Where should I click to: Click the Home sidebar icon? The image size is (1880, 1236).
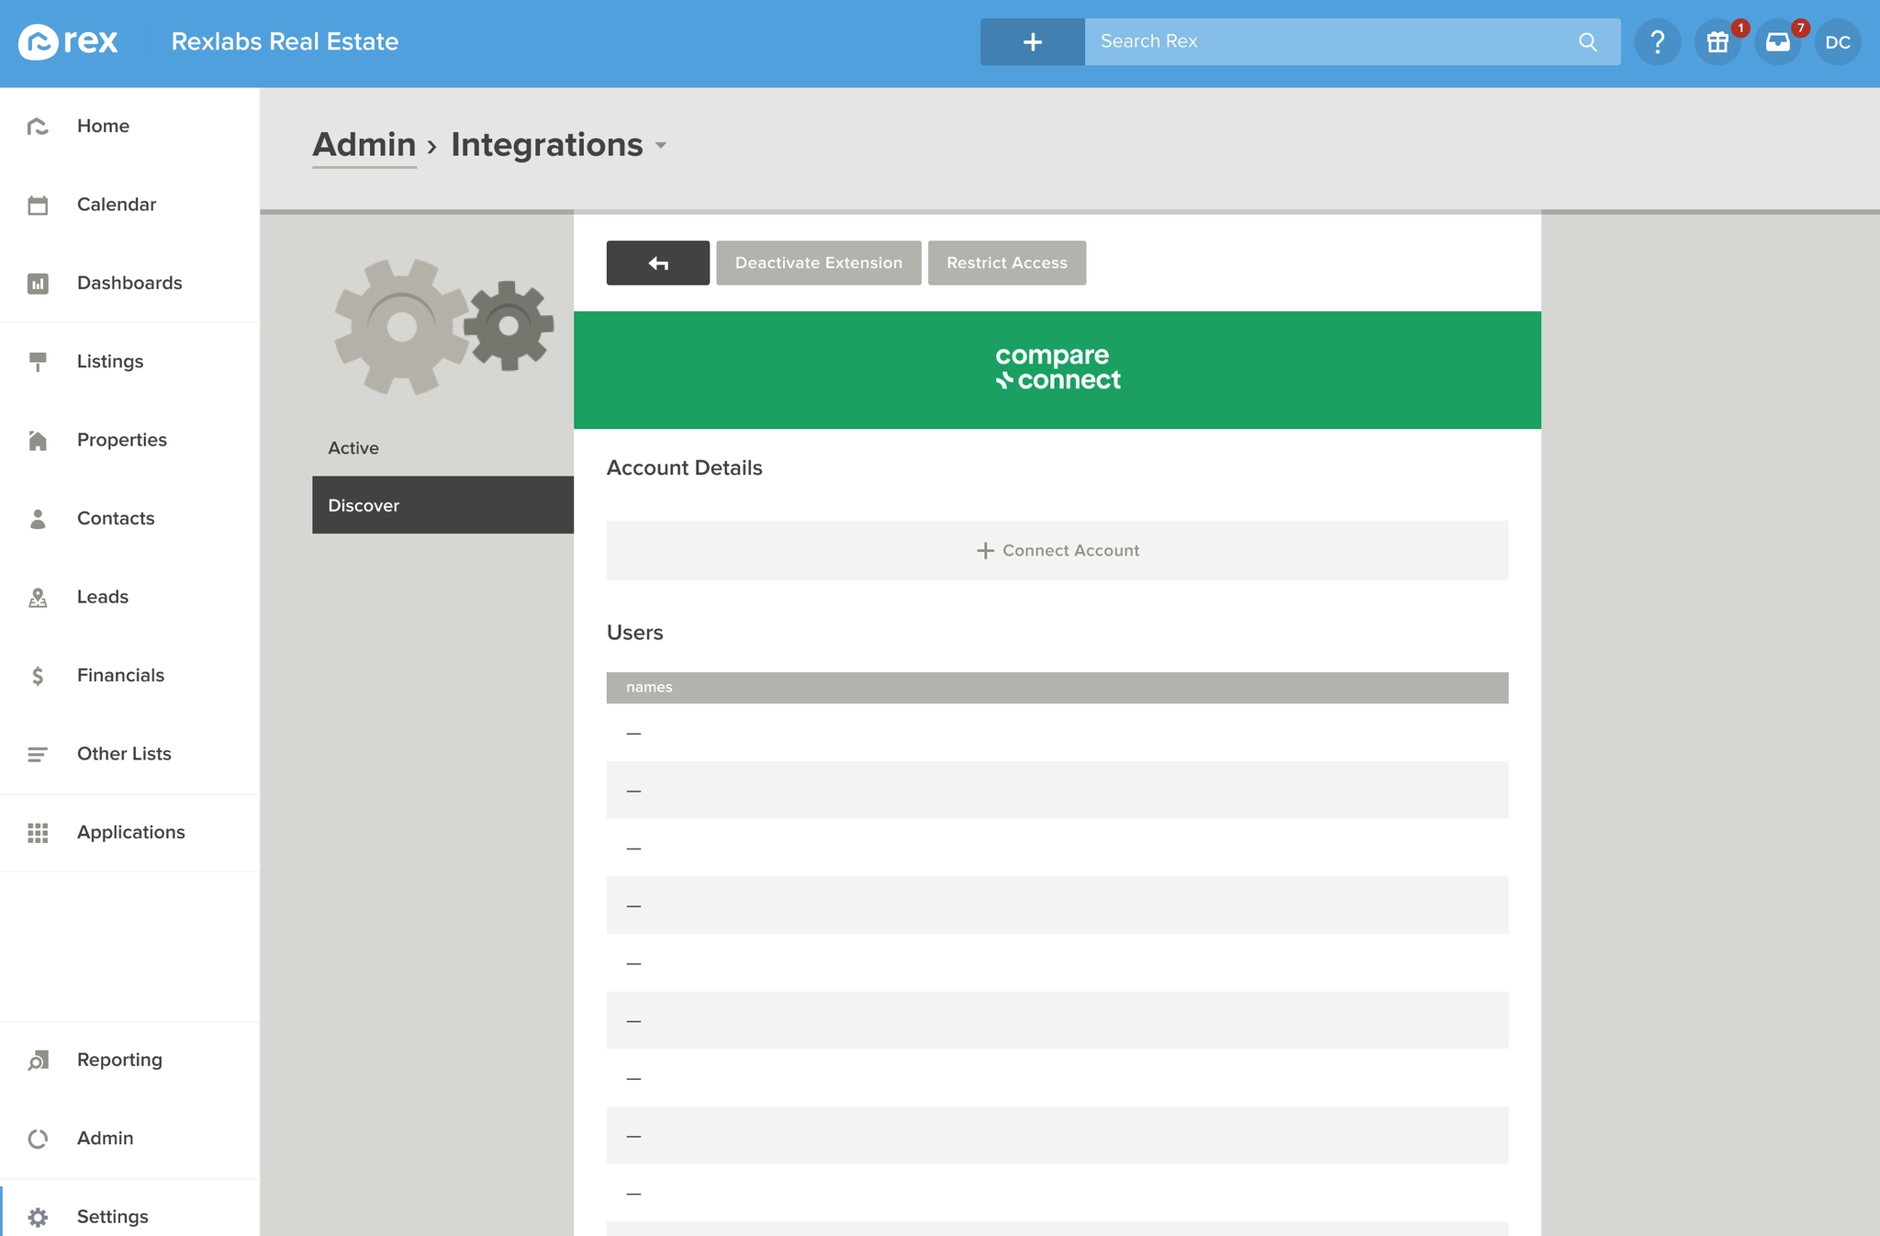coord(38,127)
